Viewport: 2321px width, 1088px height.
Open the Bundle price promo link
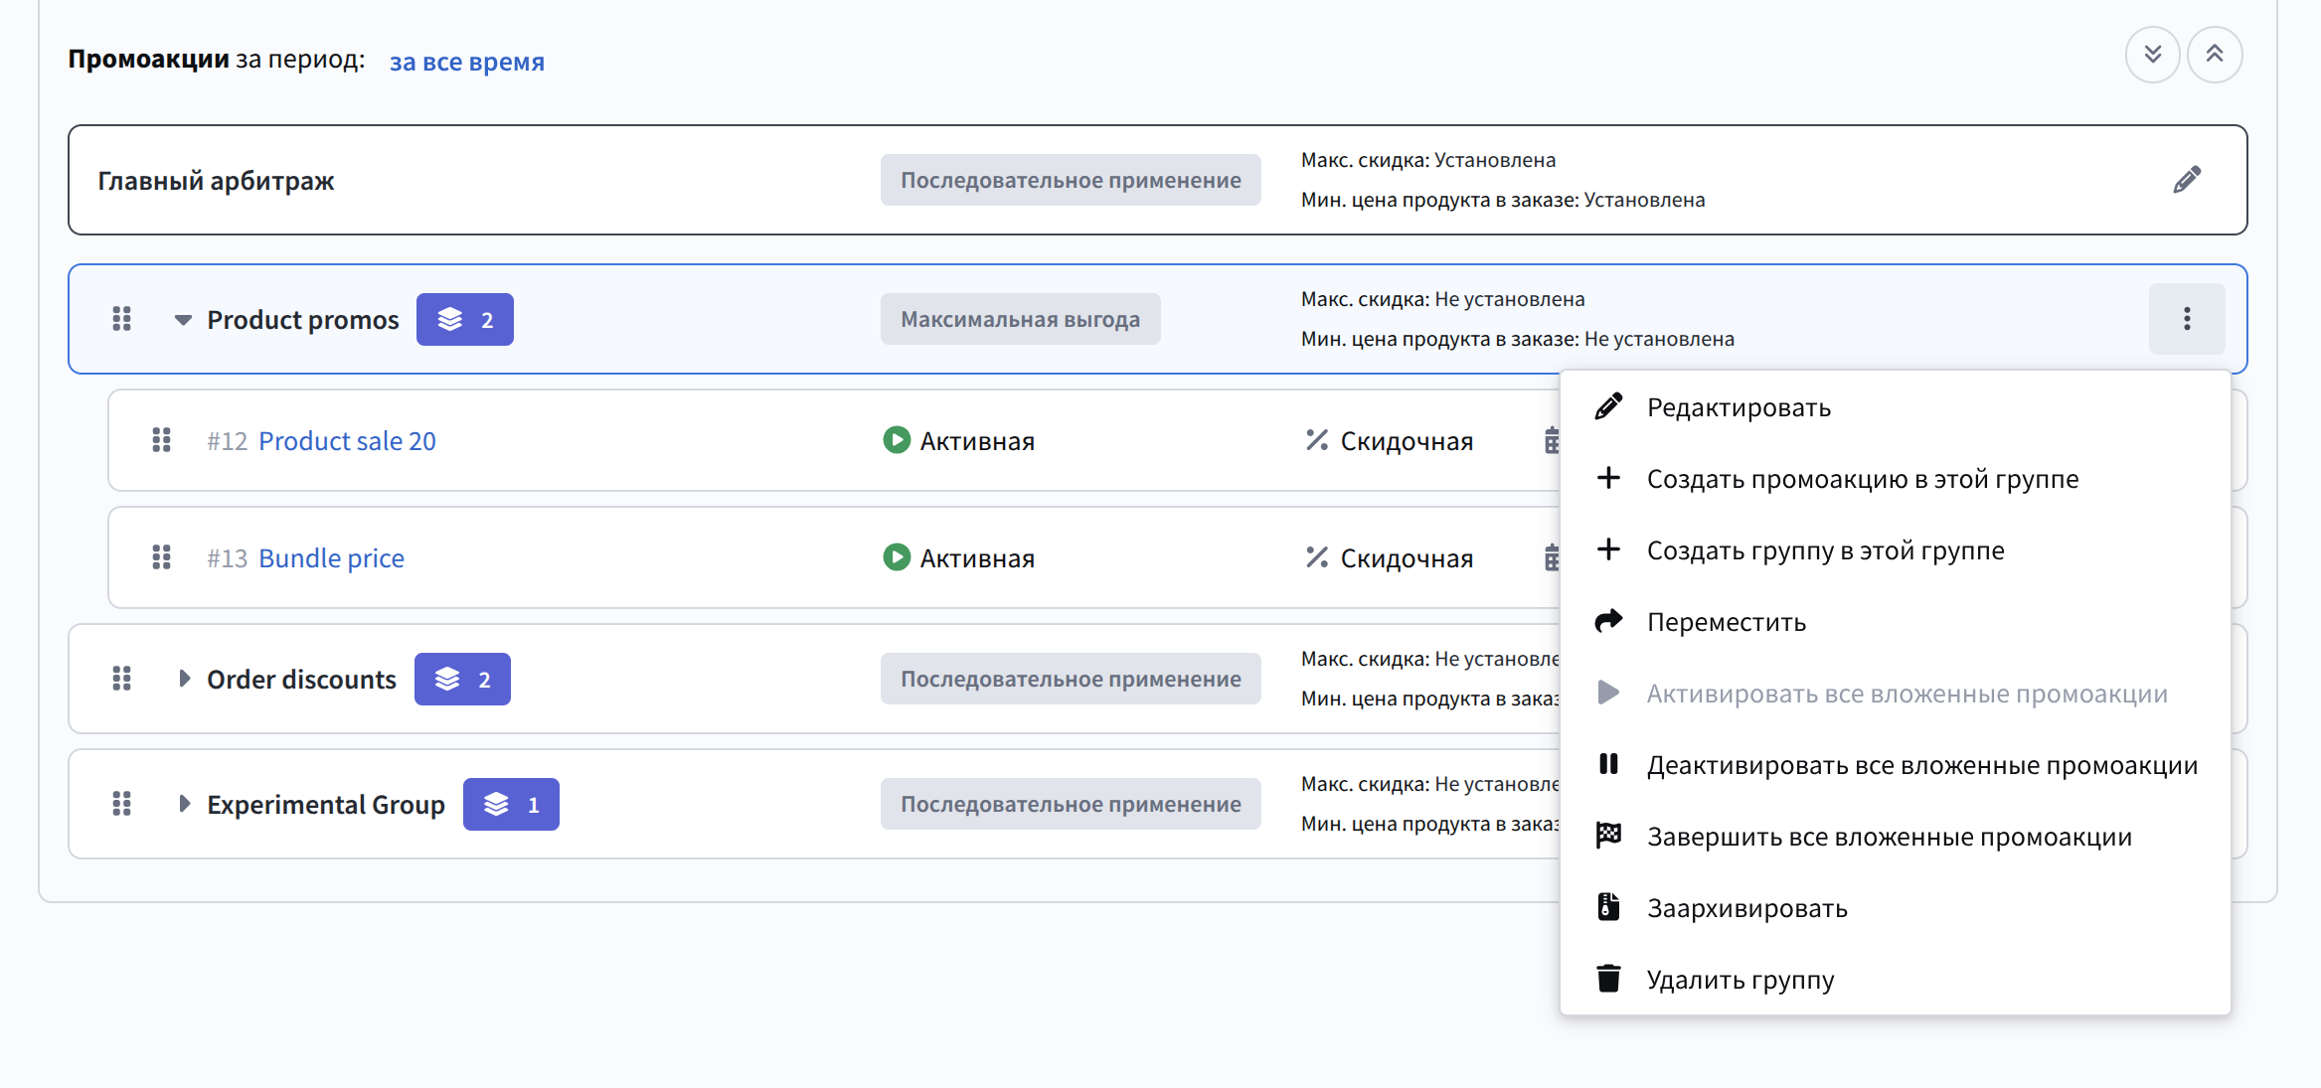331,558
